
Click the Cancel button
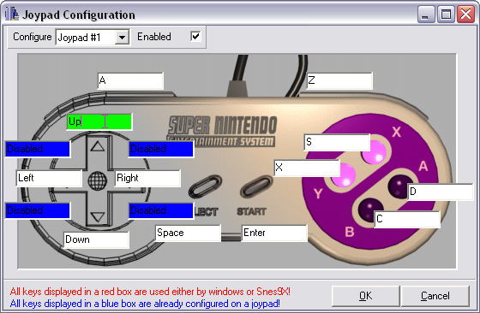tap(435, 296)
